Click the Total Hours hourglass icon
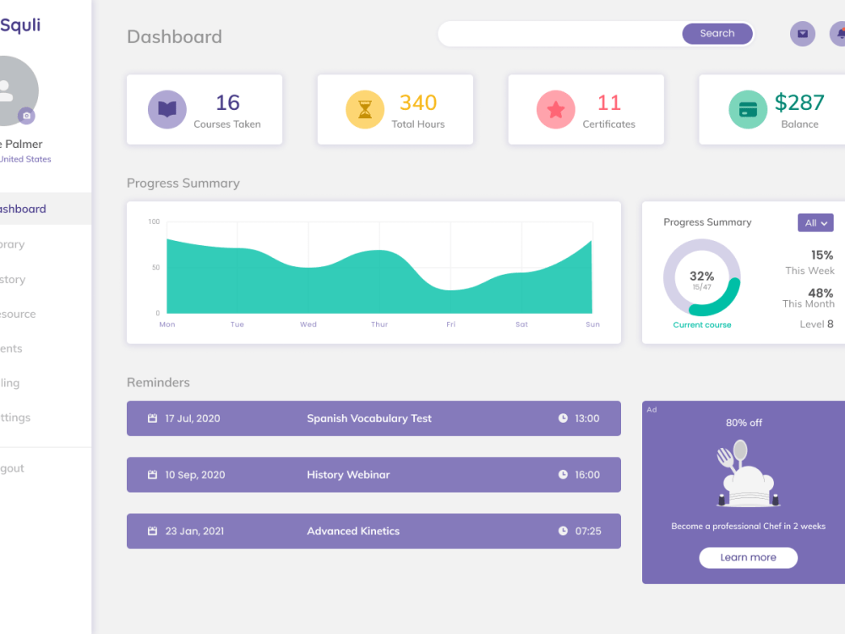Image resolution: width=845 pixels, height=634 pixels. 365,109
